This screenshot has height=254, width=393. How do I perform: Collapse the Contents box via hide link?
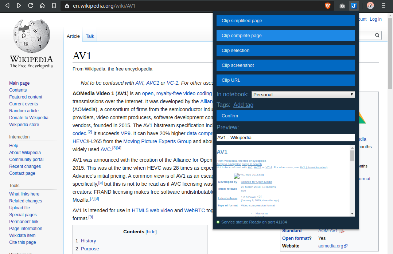click(151, 231)
